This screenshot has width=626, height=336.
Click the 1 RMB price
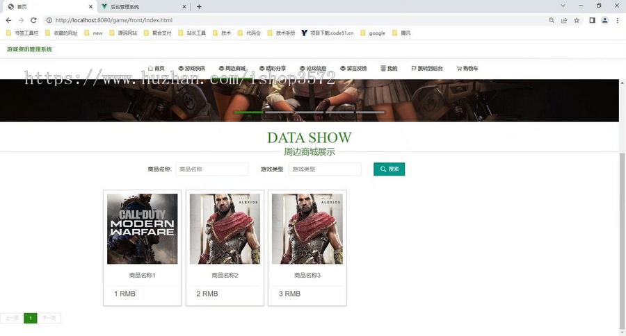pos(125,294)
